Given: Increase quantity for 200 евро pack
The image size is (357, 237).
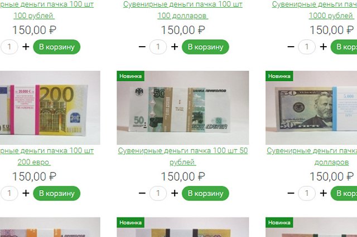Looking at the screenshot, I should 26,193.
